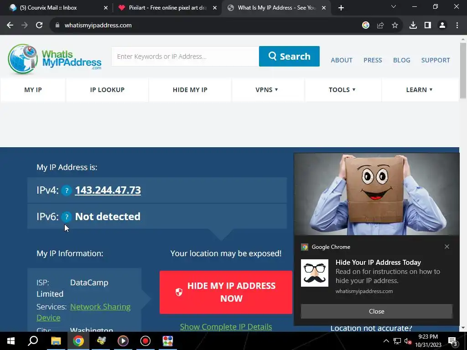Expand the TOOLS dropdown menu
The image size is (467, 350).
click(x=342, y=90)
